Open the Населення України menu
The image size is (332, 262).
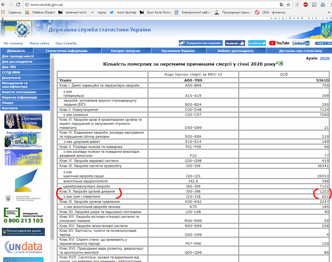[x=178, y=51]
